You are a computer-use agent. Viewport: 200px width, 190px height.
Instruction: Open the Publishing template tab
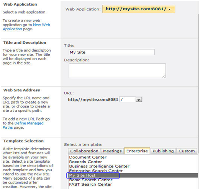pyautogui.click(x=163, y=151)
